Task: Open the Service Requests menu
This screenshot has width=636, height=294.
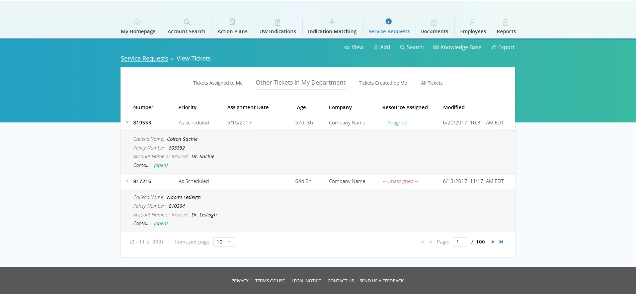Action: [x=389, y=31]
